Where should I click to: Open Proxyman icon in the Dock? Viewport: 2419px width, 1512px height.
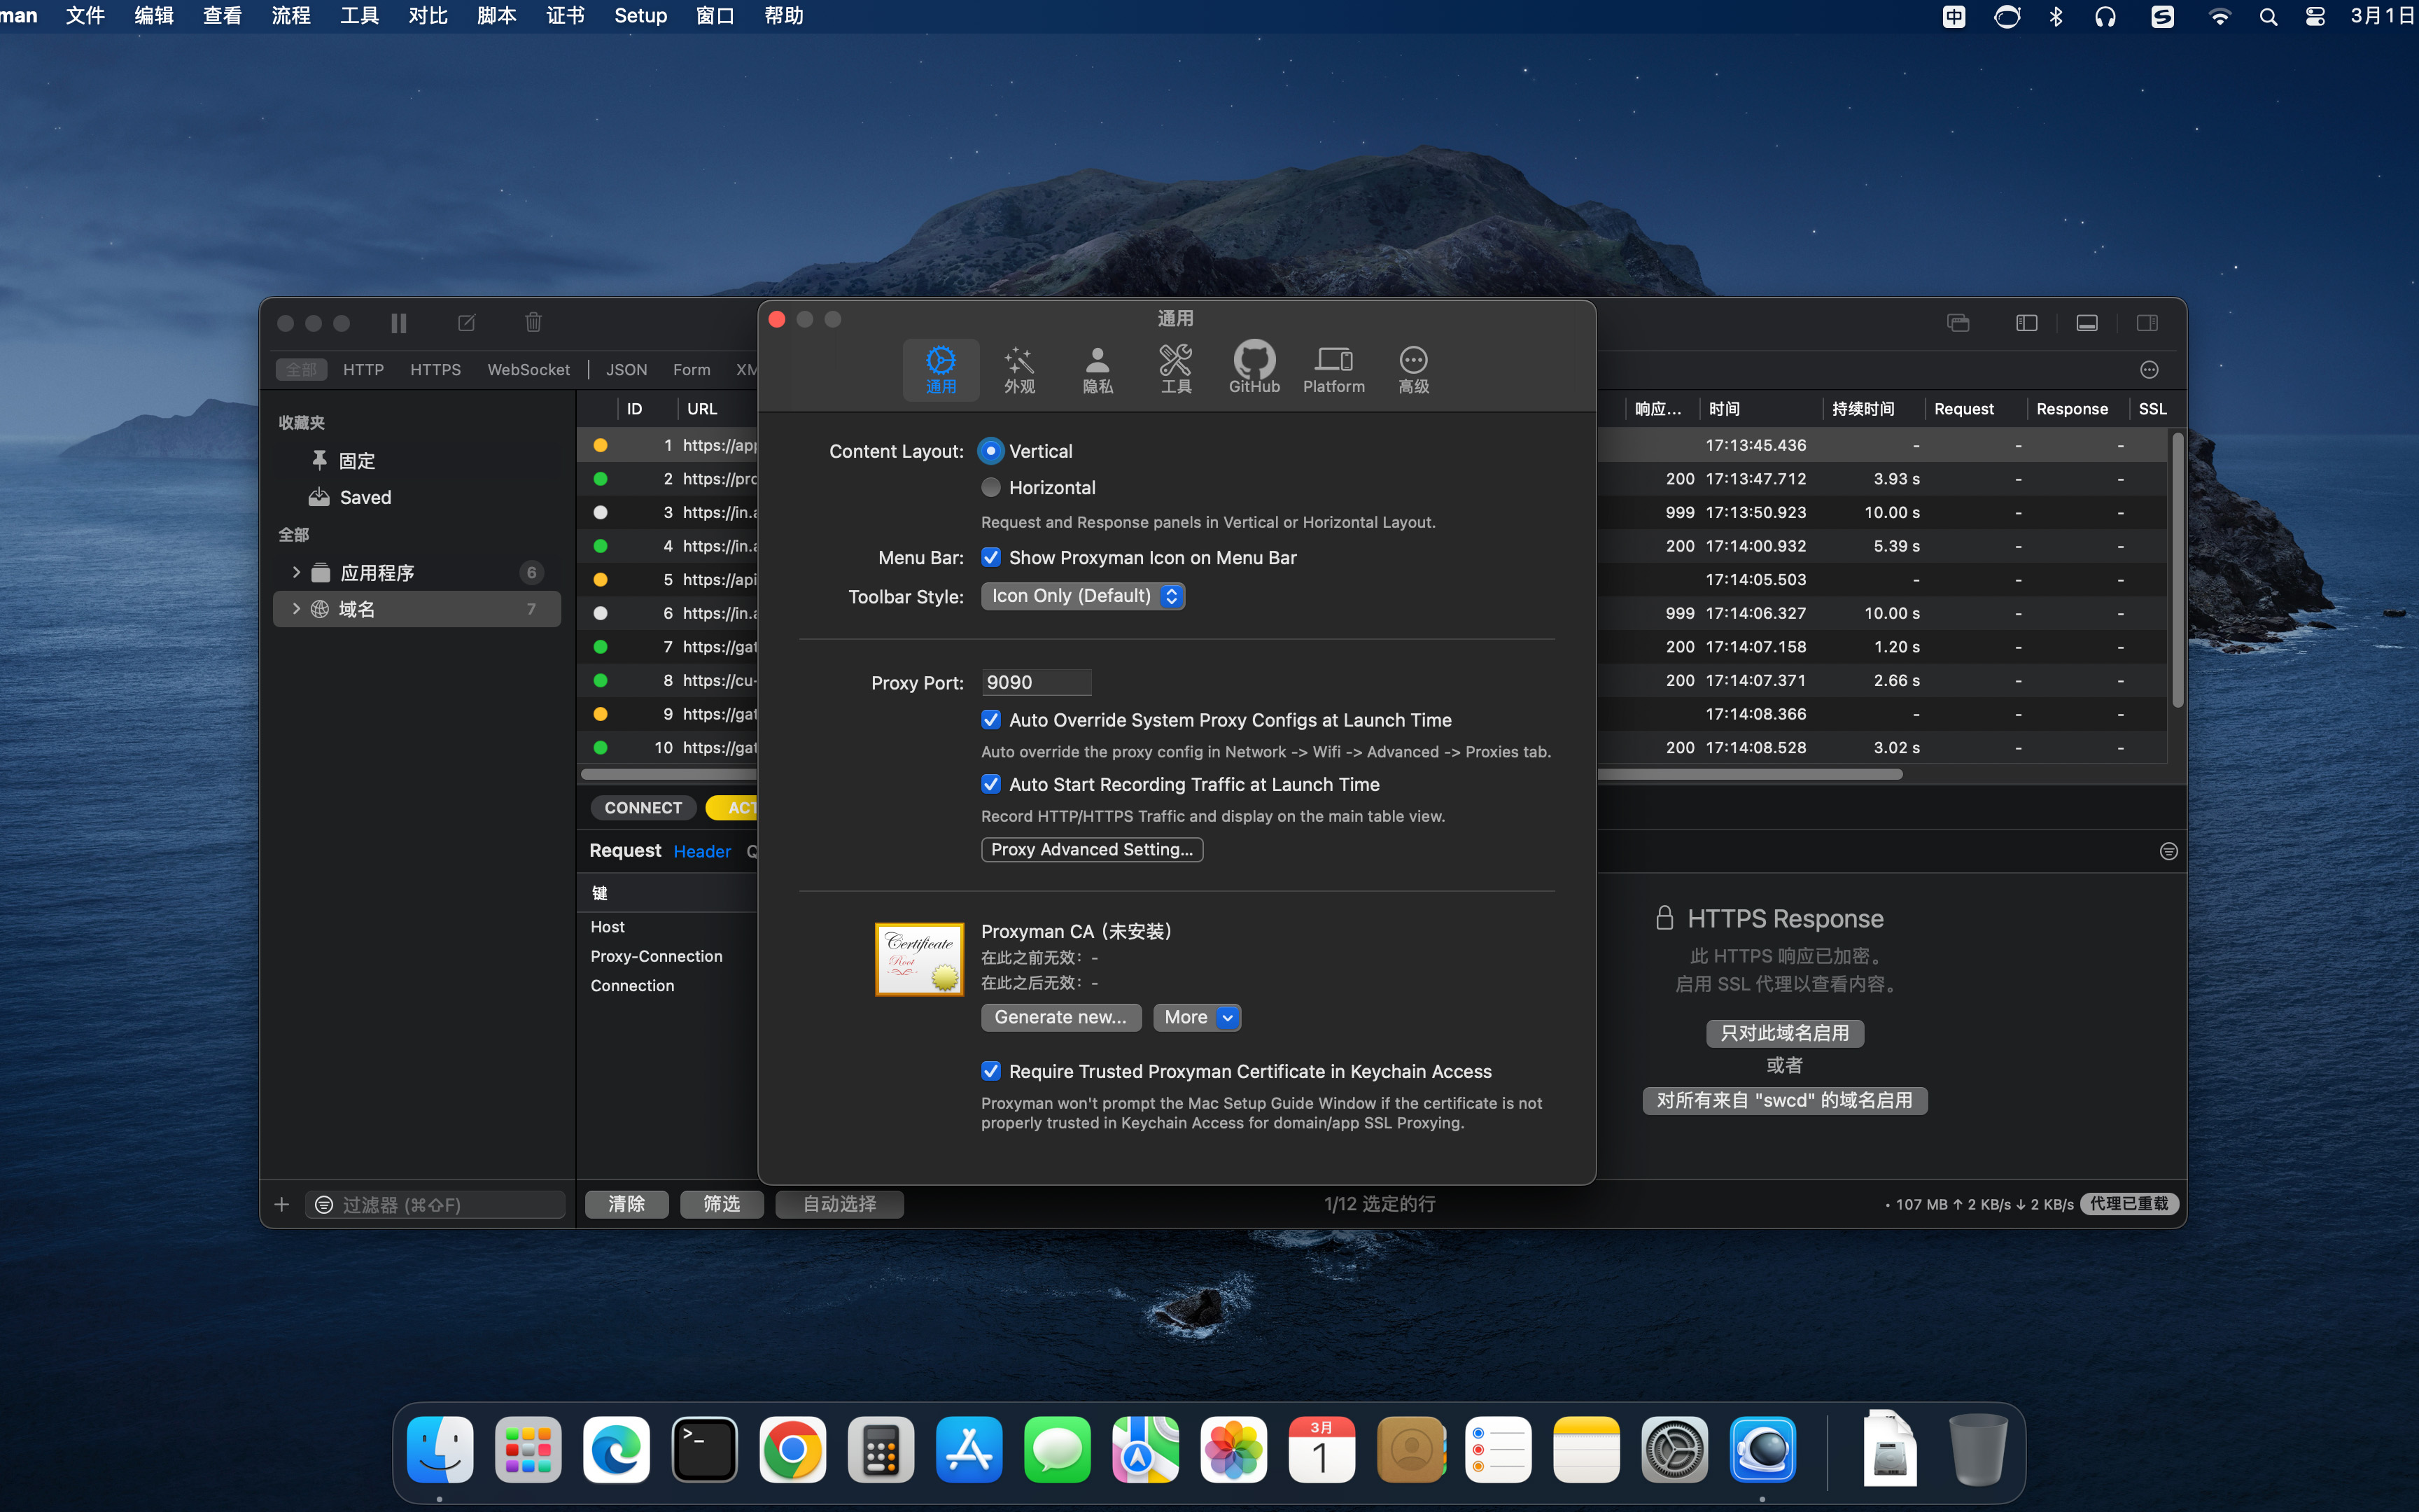tap(1762, 1450)
